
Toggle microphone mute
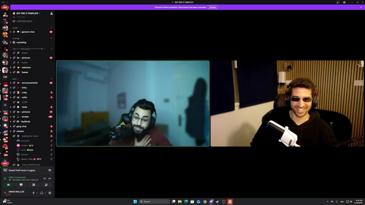point(33,193)
